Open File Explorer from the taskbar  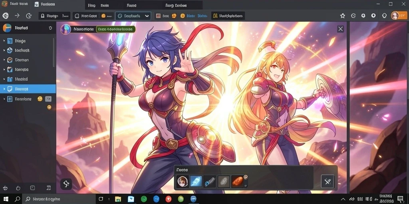click(x=118, y=199)
